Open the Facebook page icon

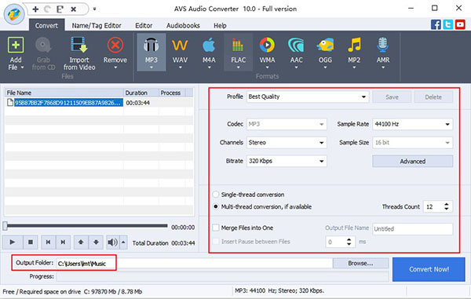pos(436,24)
